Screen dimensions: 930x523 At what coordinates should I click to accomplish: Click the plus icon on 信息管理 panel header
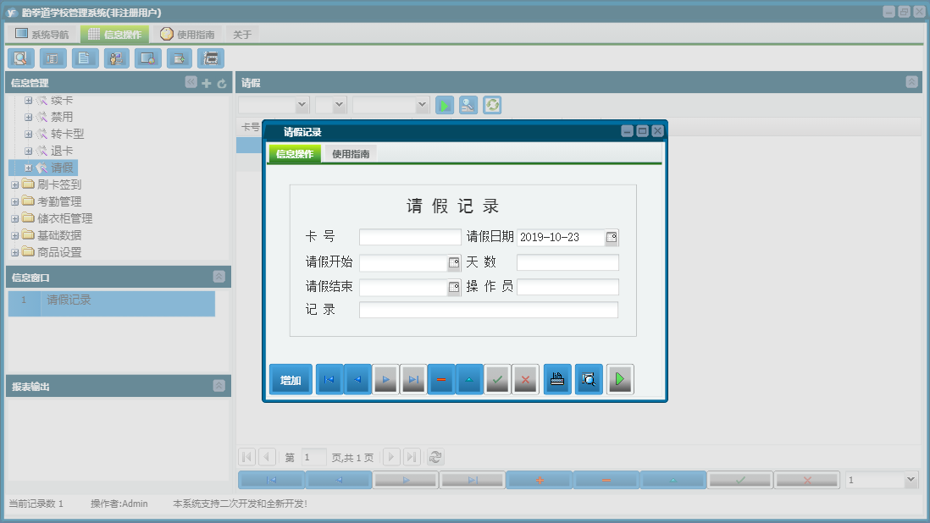[x=207, y=82]
